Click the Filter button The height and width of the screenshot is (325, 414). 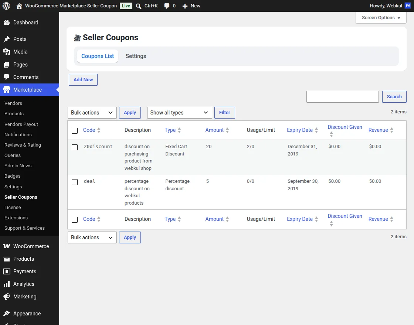click(x=225, y=113)
